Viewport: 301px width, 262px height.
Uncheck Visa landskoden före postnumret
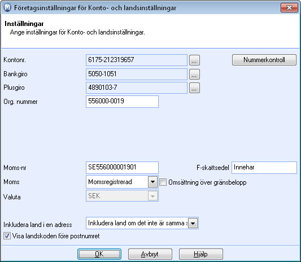7,236
